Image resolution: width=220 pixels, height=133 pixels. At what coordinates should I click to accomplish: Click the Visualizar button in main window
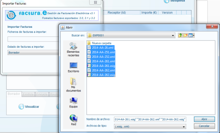(29, 107)
